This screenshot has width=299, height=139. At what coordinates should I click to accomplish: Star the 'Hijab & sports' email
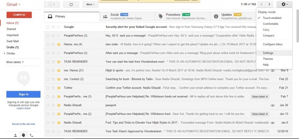(x=53, y=70)
